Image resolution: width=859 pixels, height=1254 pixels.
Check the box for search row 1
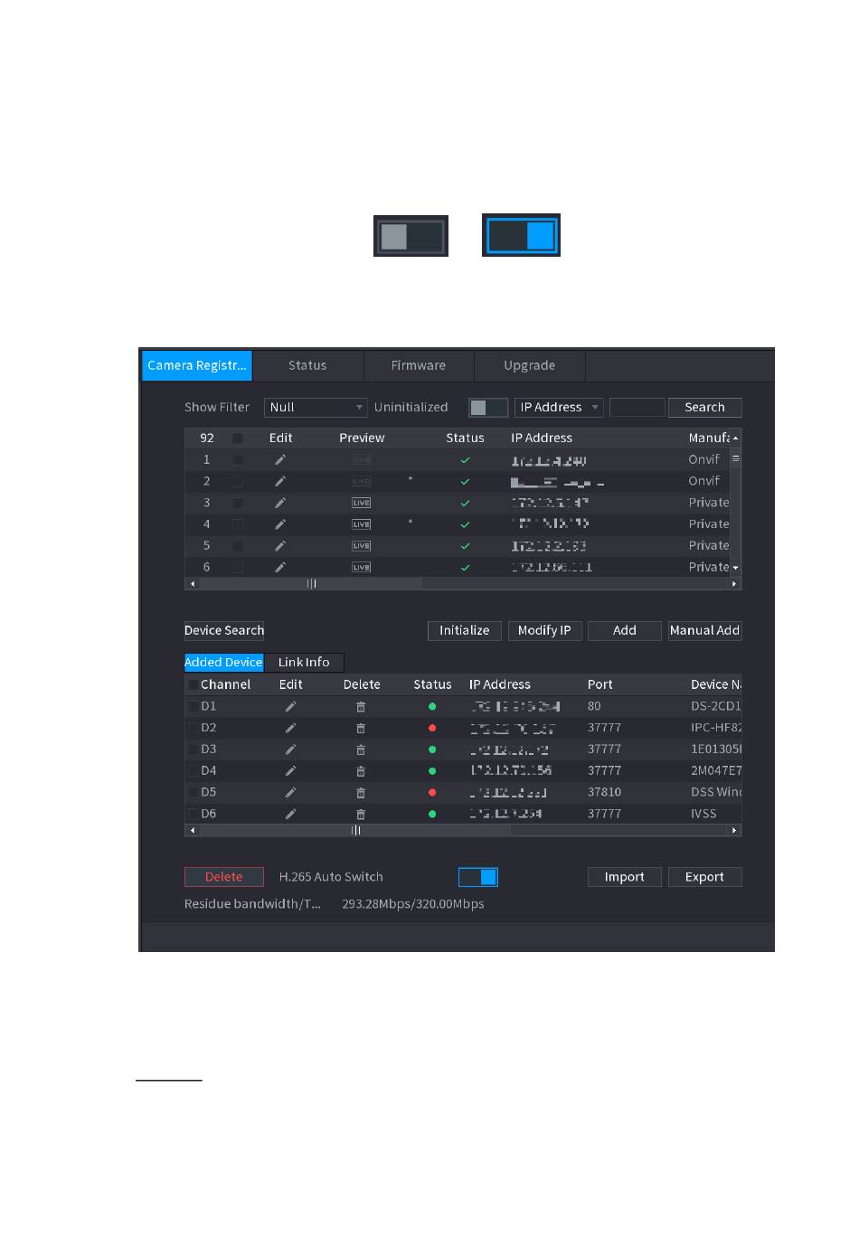(x=238, y=459)
